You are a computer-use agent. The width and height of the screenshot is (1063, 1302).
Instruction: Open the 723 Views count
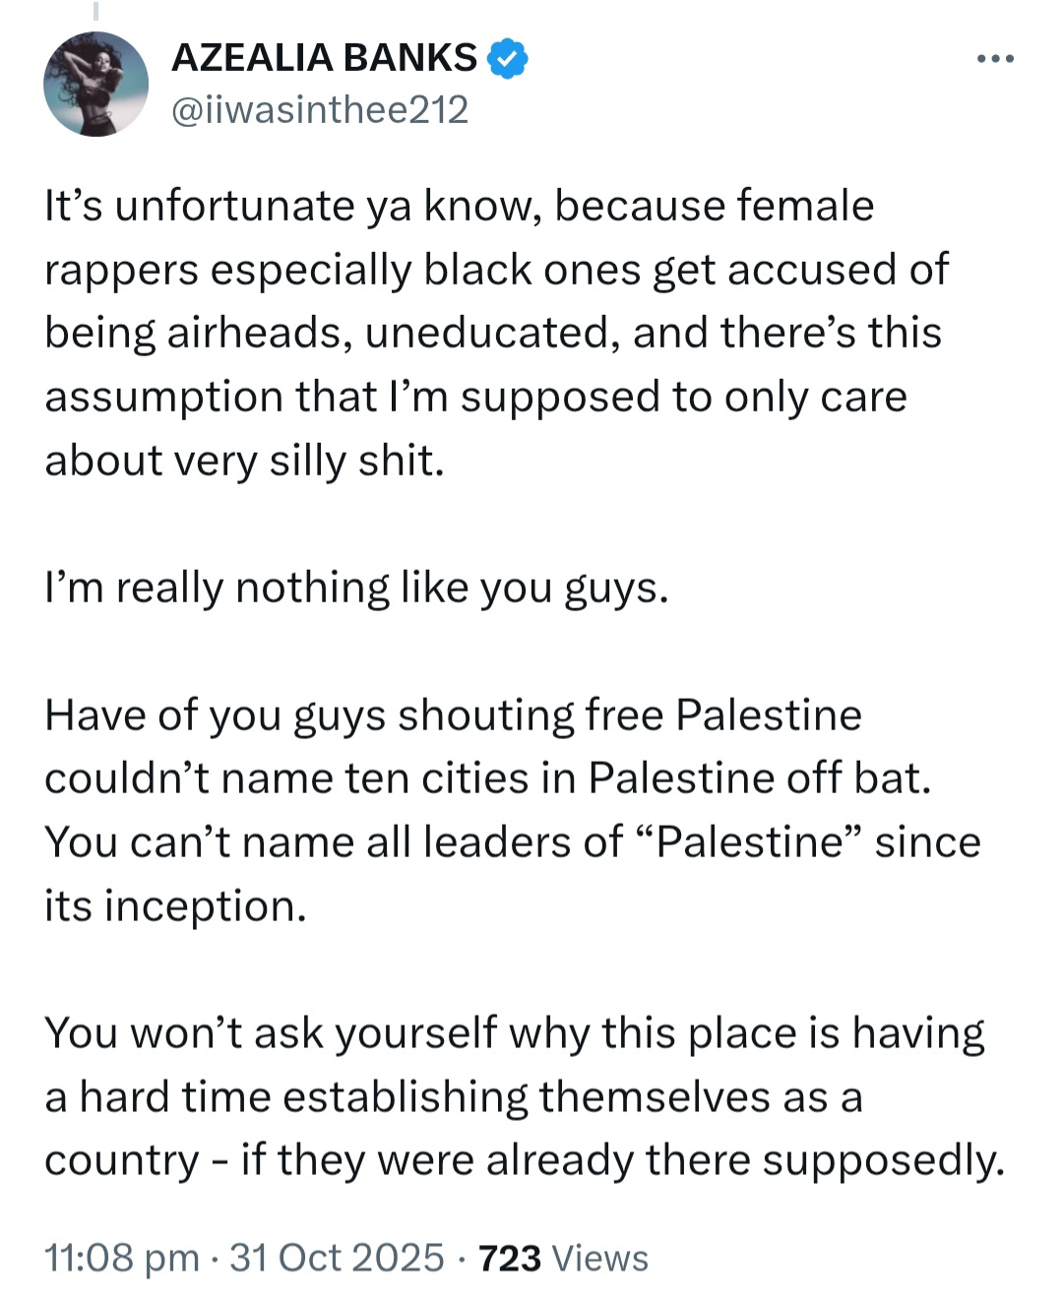tap(563, 1258)
